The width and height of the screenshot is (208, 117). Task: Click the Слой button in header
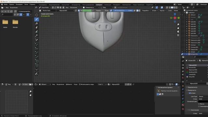[170, 10]
